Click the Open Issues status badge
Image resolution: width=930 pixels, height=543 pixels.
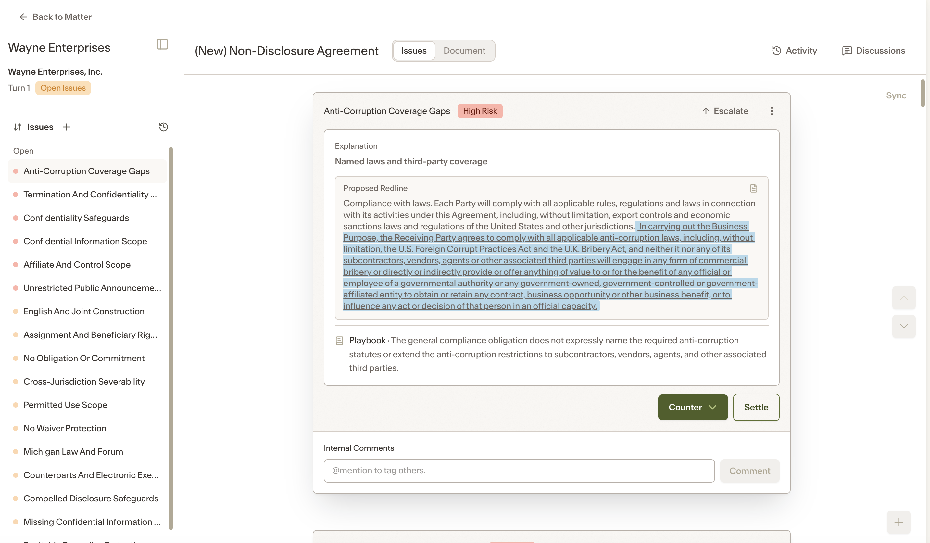click(x=63, y=88)
